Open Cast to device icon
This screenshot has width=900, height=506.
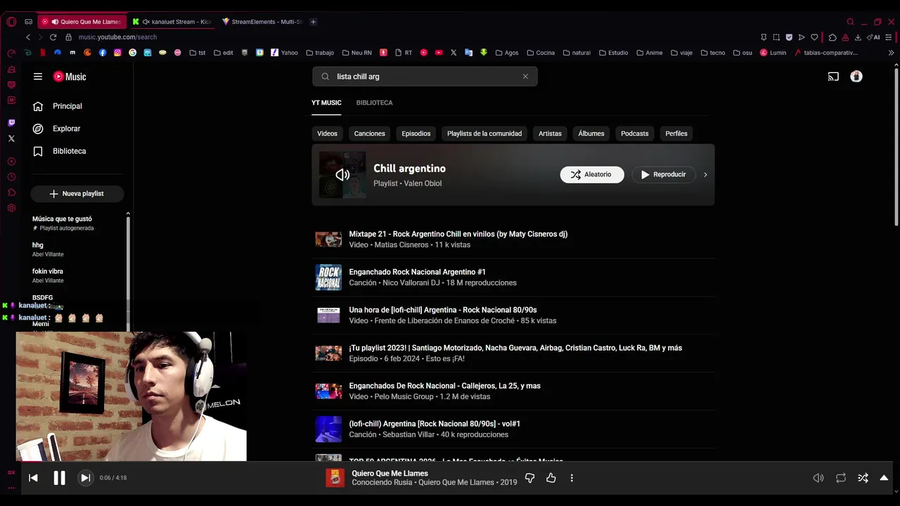click(x=833, y=77)
